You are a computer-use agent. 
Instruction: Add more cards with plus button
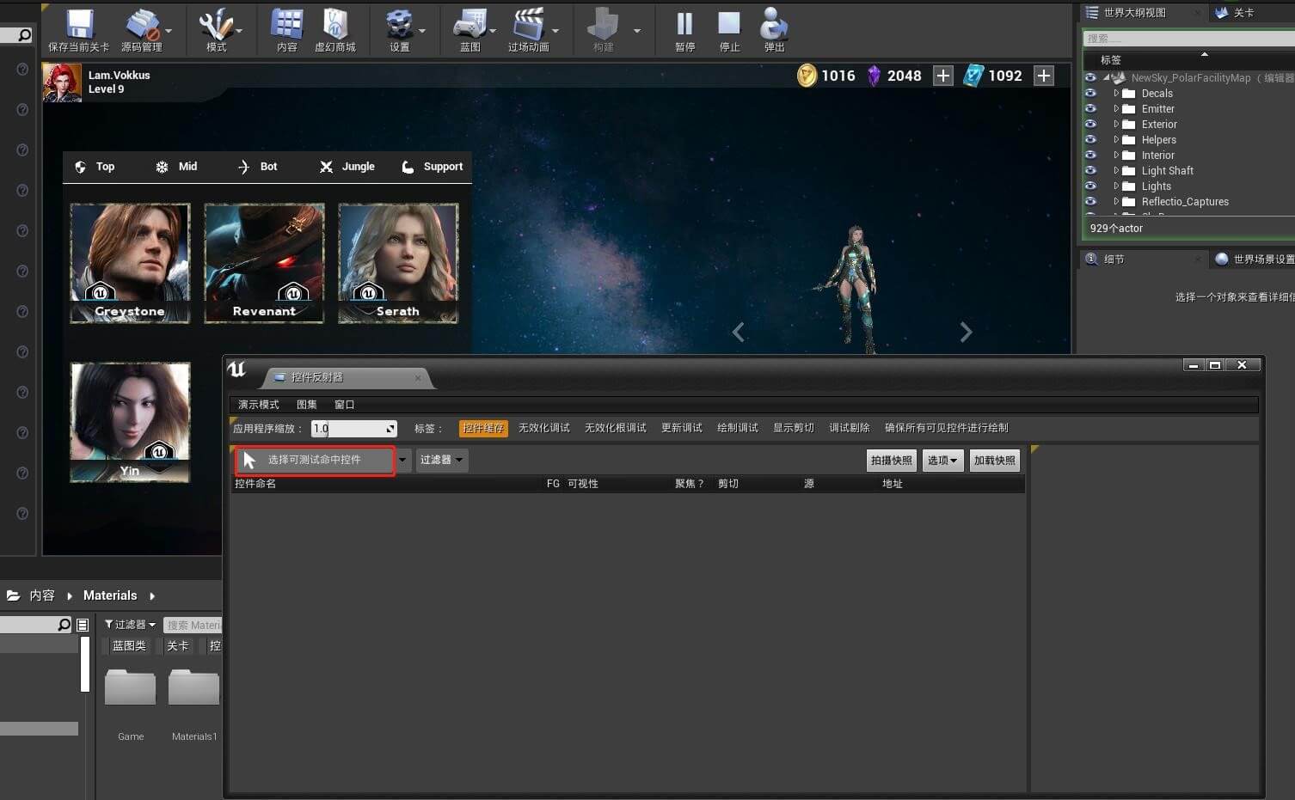[1044, 76]
